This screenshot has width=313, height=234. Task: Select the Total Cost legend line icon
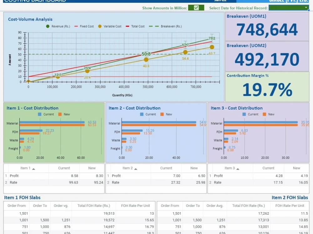(x=127, y=26)
